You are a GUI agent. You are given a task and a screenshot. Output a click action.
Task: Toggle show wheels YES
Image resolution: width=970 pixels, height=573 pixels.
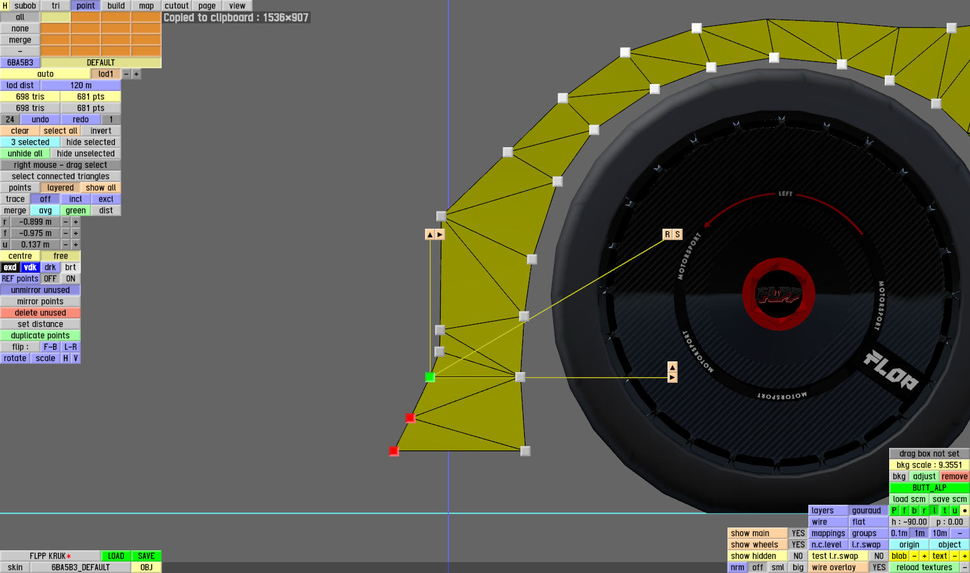tap(798, 545)
